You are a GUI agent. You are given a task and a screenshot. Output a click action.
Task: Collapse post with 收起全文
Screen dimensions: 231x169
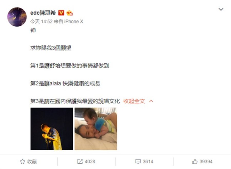pos(134,101)
